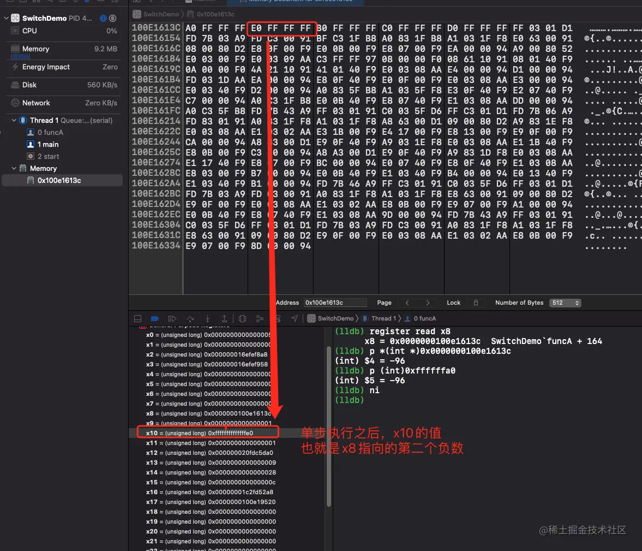Collapse Thread 1 stack frames
This screenshot has height=551, width=642.
click(x=14, y=120)
